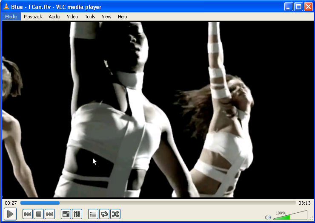Viewport: 315px width, 223px height.
Task: Toggle shuffle random playback
Action: click(x=115, y=214)
